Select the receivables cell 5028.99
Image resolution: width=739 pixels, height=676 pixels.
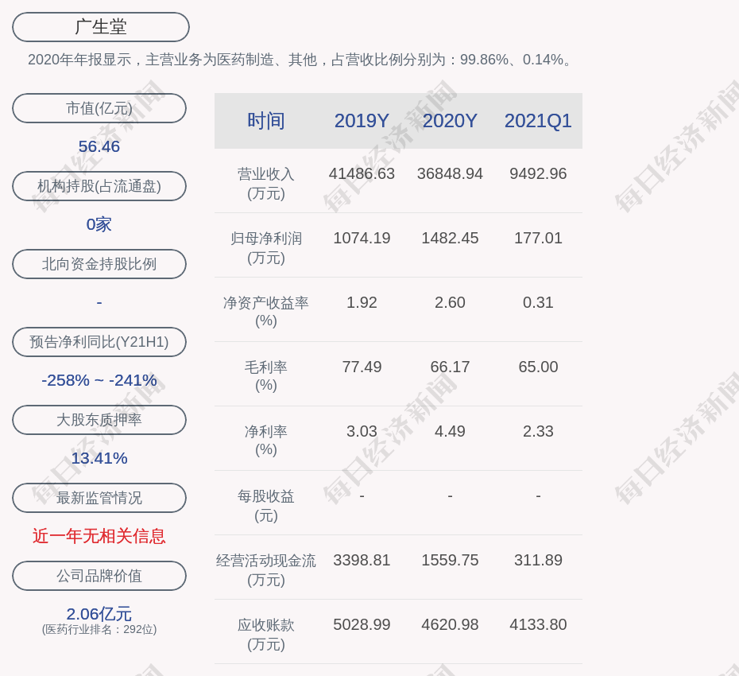click(362, 624)
